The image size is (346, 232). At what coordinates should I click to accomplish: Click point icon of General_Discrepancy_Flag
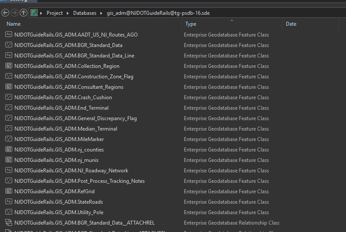point(9,118)
